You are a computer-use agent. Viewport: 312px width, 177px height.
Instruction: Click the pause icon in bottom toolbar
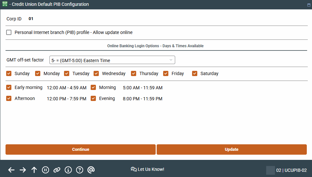(45, 170)
